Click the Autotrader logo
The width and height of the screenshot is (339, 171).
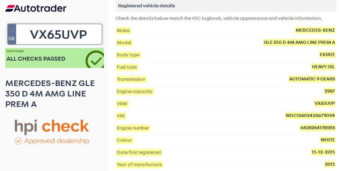coord(36,8)
